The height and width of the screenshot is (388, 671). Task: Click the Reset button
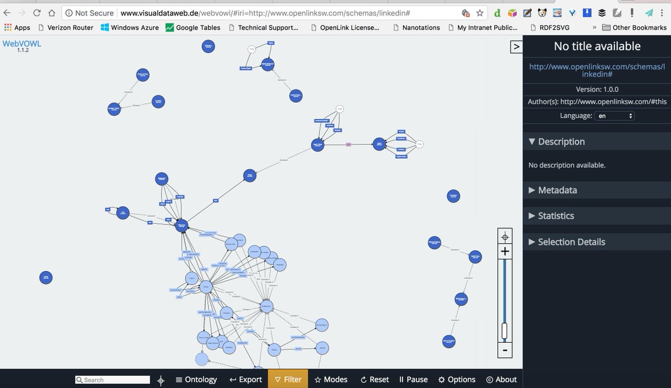click(374, 379)
